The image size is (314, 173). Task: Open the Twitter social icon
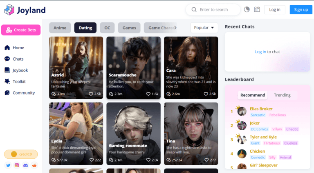(x=8, y=165)
